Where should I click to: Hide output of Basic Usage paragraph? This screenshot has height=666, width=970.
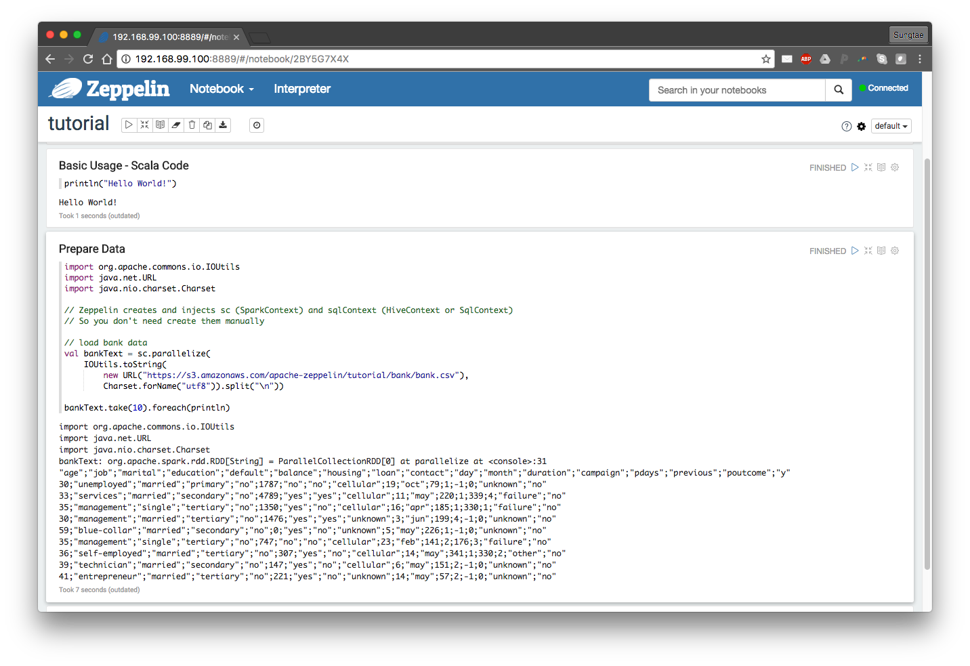pos(881,167)
